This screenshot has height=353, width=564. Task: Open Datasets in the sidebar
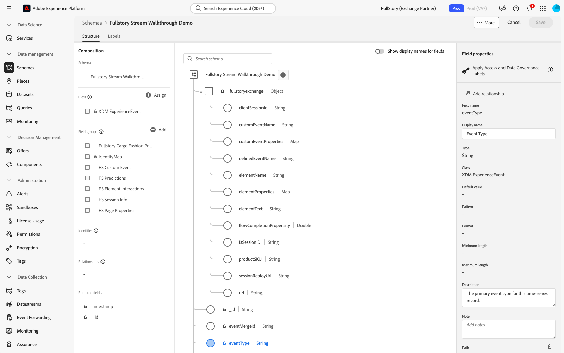coord(25,94)
